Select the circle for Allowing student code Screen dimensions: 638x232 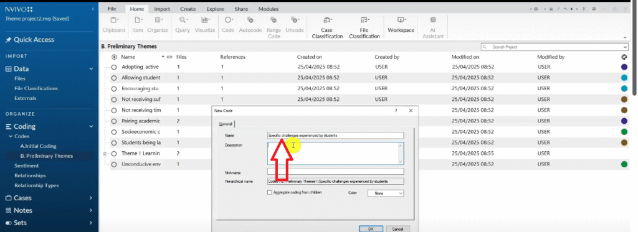coord(114,78)
